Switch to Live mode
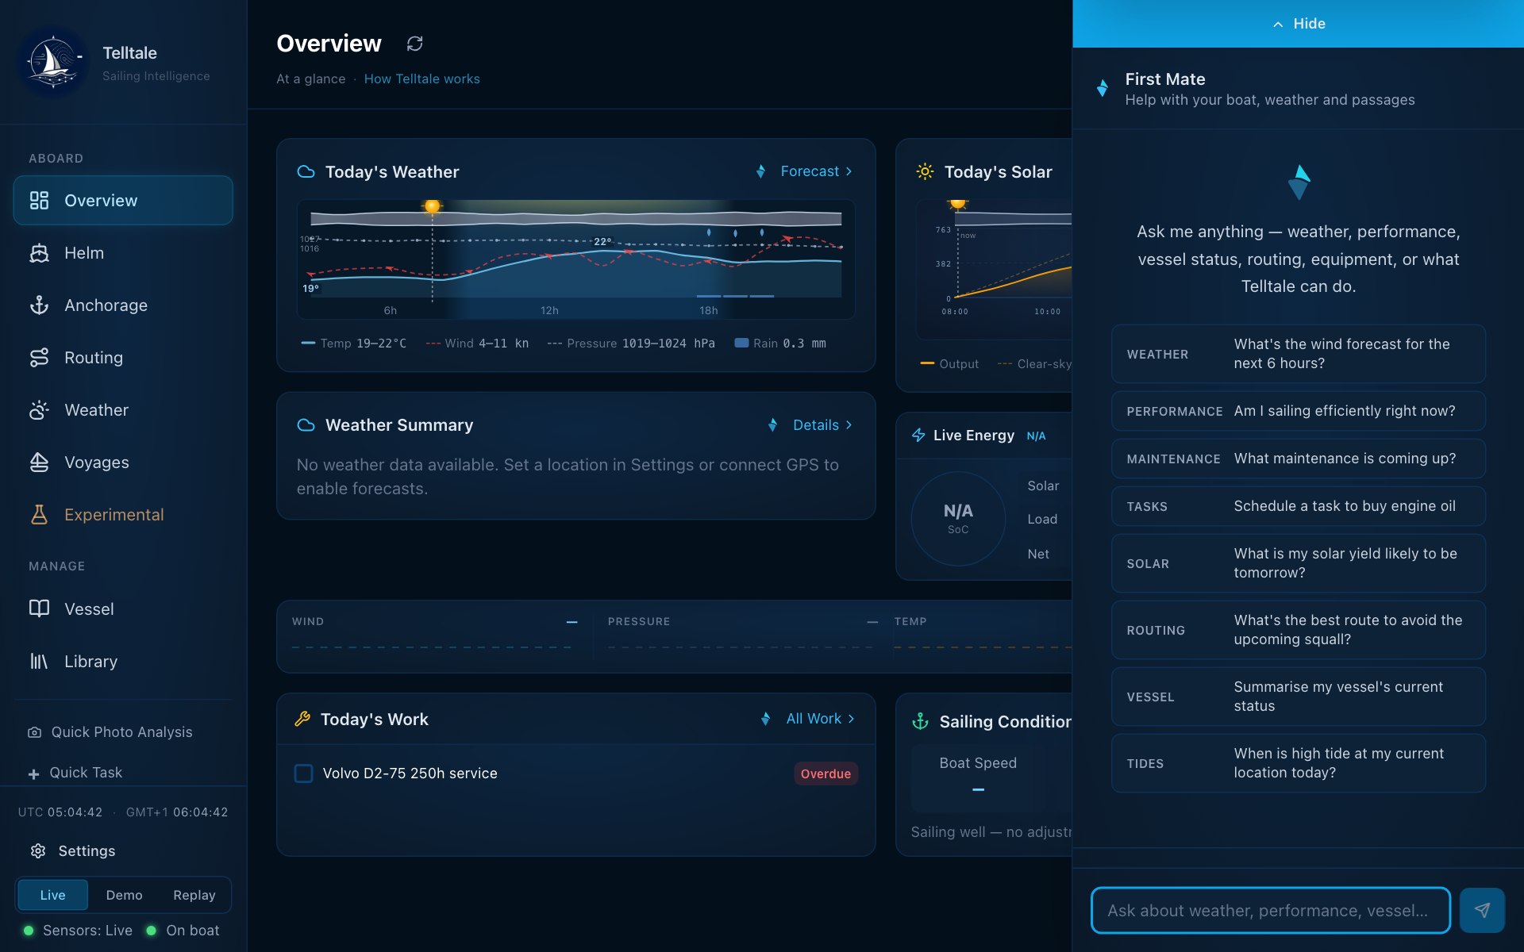Image resolution: width=1524 pixels, height=952 pixels. pyautogui.click(x=52, y=895)
